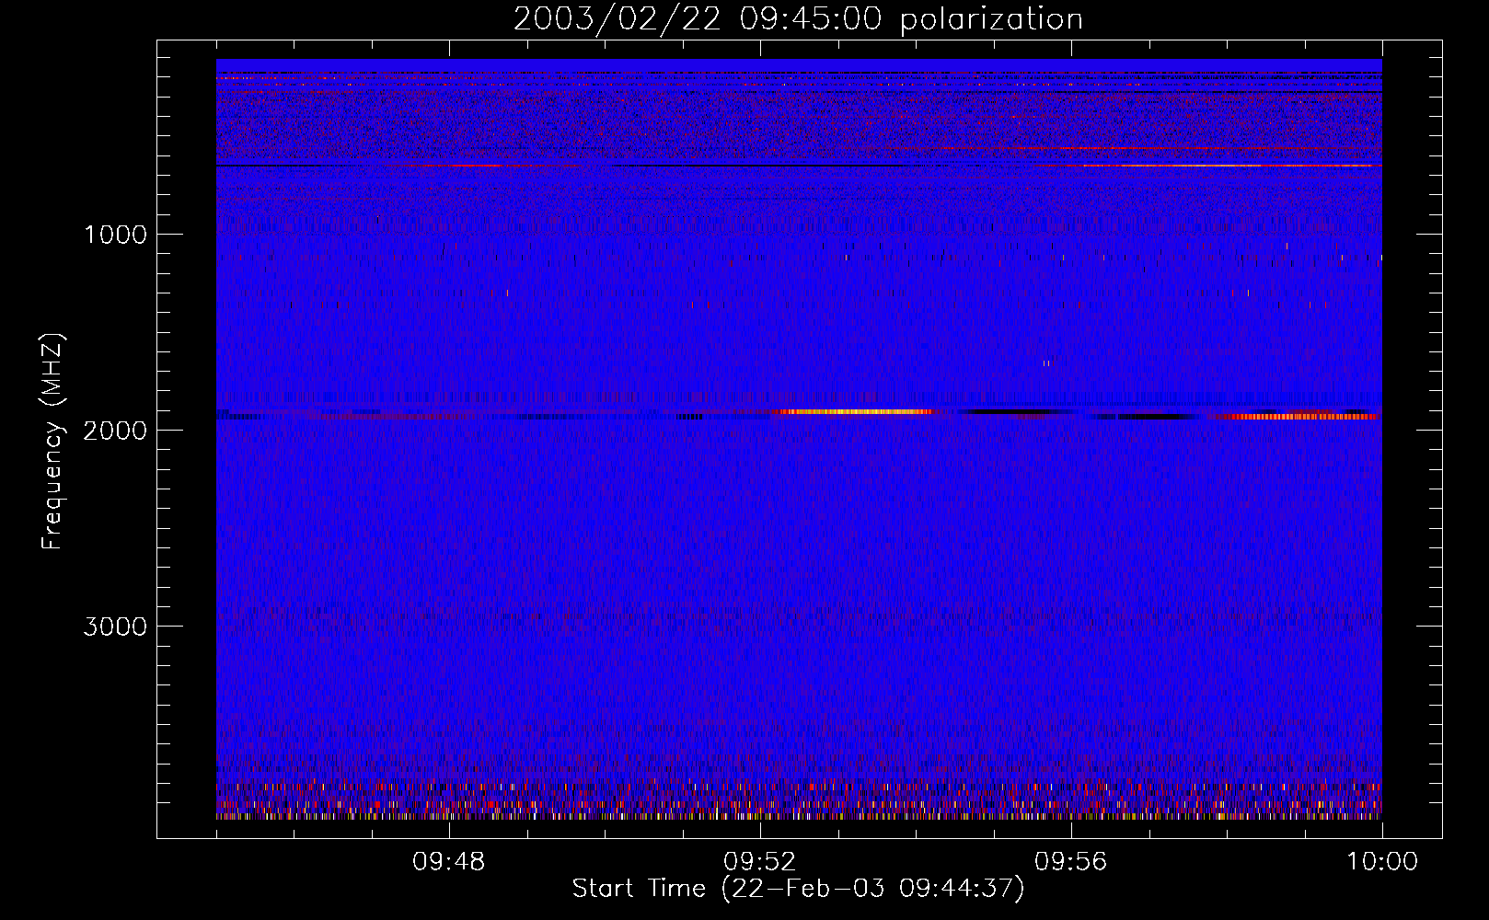Click the 10:00 time tick label
Viewport: 1489px width, 920px height.
pyautogui.click(x=1382, y=862)
